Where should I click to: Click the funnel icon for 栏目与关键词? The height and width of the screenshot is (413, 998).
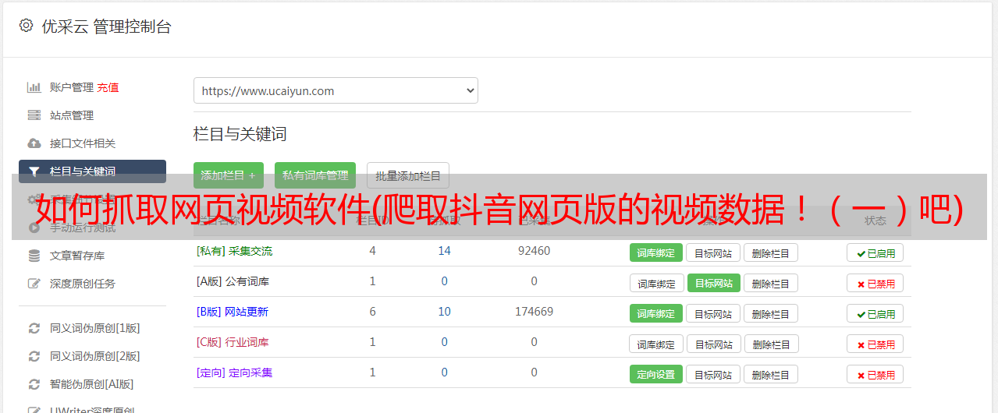point(34,171)
